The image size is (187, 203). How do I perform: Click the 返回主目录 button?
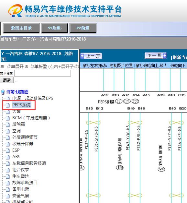click(x=21, y=28)
